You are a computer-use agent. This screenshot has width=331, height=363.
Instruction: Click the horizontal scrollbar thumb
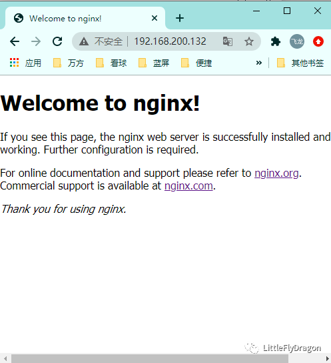click(x=150, y=358)
